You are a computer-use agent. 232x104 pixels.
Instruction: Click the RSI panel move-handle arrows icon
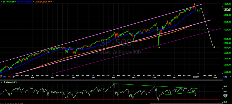point(4,82)
